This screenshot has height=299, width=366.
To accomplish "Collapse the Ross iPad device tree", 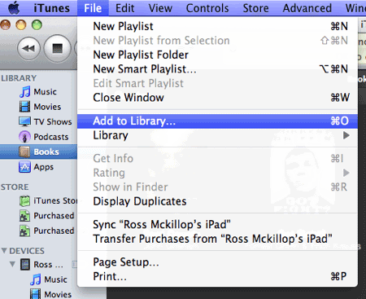I will [12, 264].
